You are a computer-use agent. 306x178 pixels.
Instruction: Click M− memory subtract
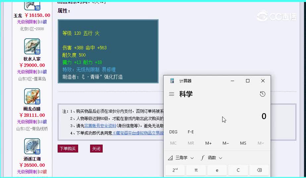point(226,143)
